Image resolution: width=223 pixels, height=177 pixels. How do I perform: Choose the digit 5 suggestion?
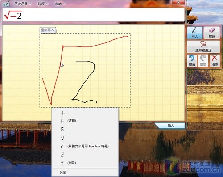coord(85,129)
